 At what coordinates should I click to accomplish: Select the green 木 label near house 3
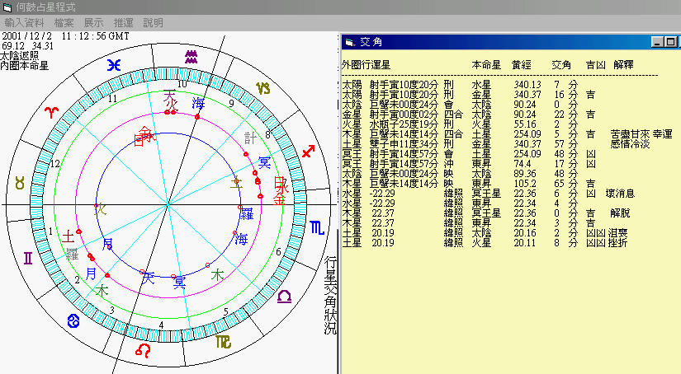click(102, 291)
